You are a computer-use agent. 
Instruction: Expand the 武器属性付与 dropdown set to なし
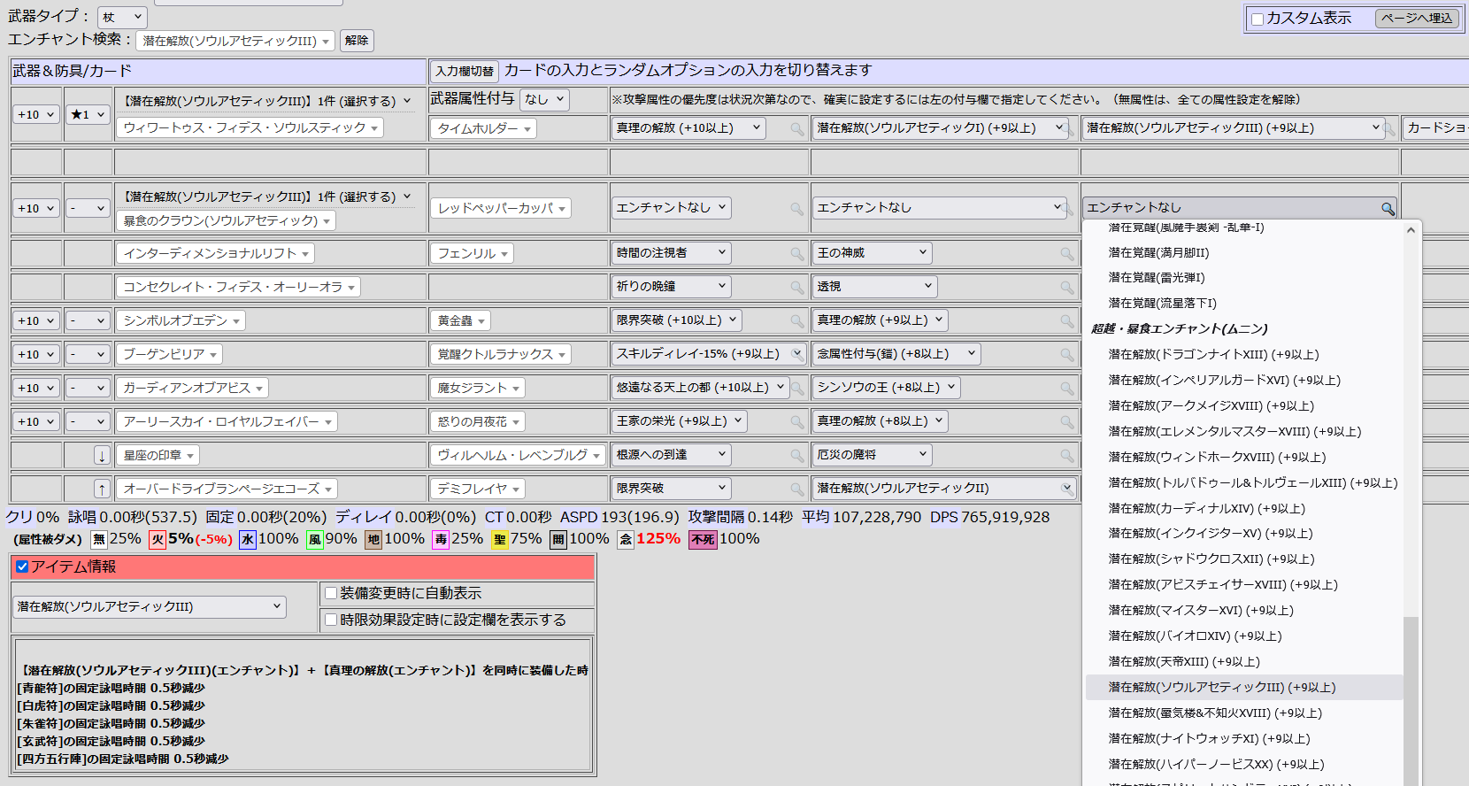point(544,99)
